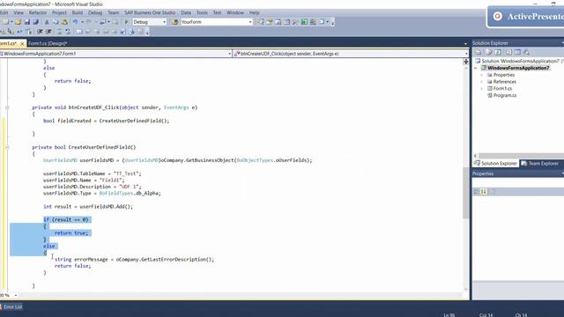The height and width of the screenshot is (317, 564).
Task: Expand the Form1.cs node in Solution Explorer
Action: (x=482, y=88)
